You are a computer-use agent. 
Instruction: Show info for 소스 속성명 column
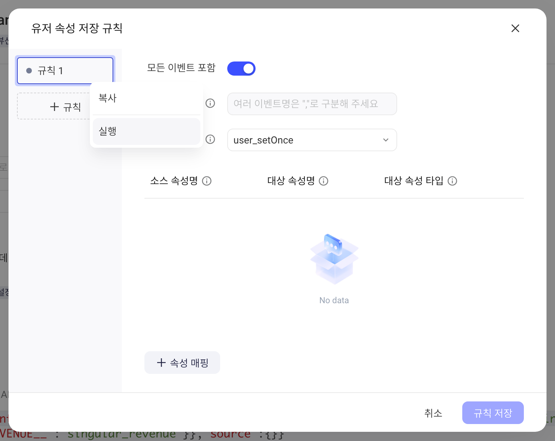(207, 181)
